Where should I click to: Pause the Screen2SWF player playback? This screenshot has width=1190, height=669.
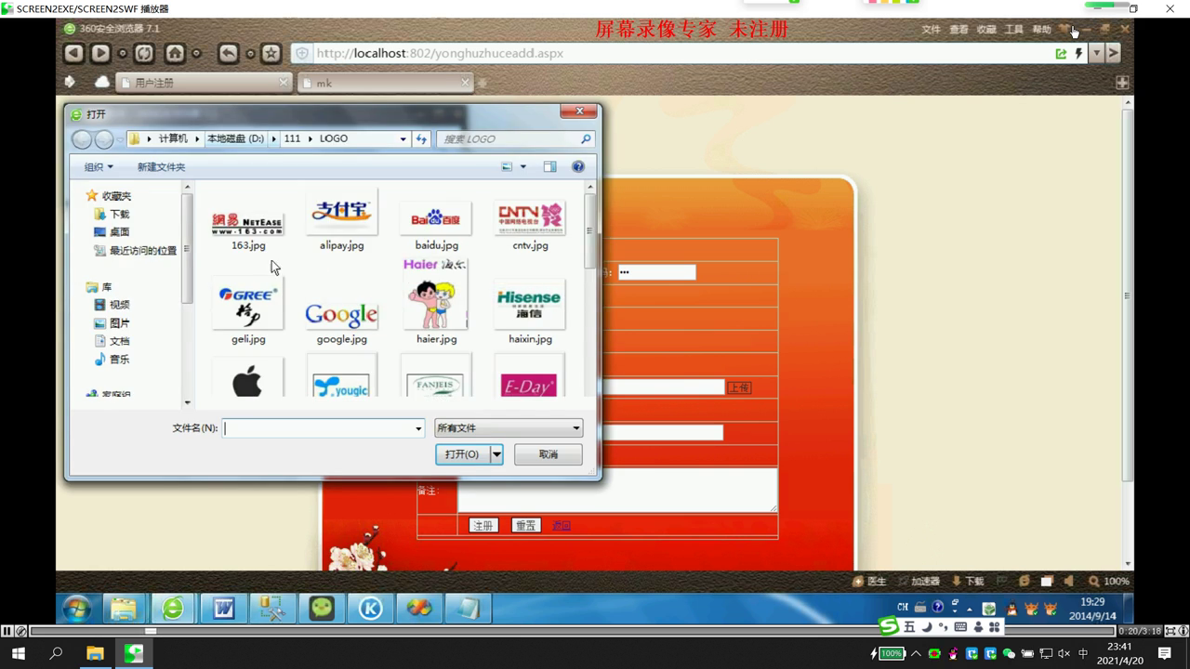click(x=7, y=631)
